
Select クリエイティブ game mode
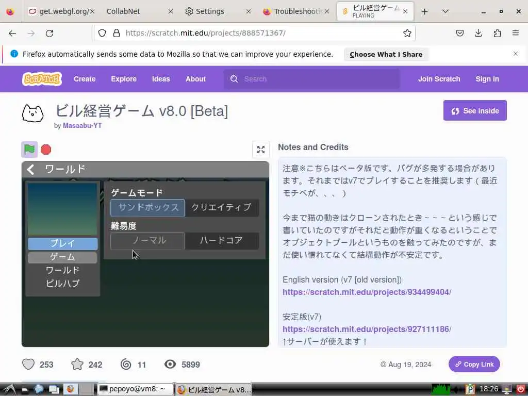pos(222,207)
